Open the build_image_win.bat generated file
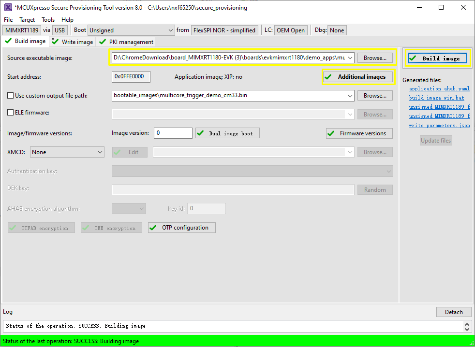Viewport: 475px width, 347px height. [436, 98]
